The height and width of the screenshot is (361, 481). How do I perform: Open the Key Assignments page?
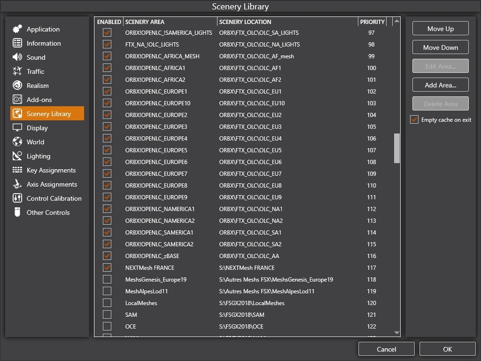(47, 170)
